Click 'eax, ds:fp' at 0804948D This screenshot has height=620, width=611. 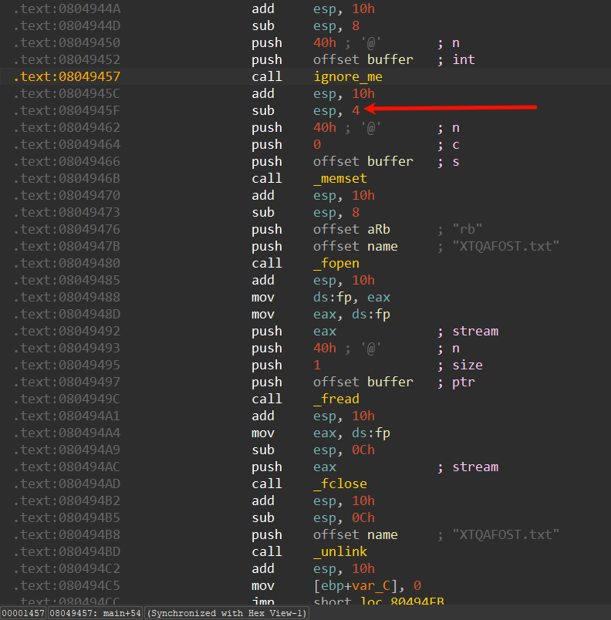click(x=352, y=315)
